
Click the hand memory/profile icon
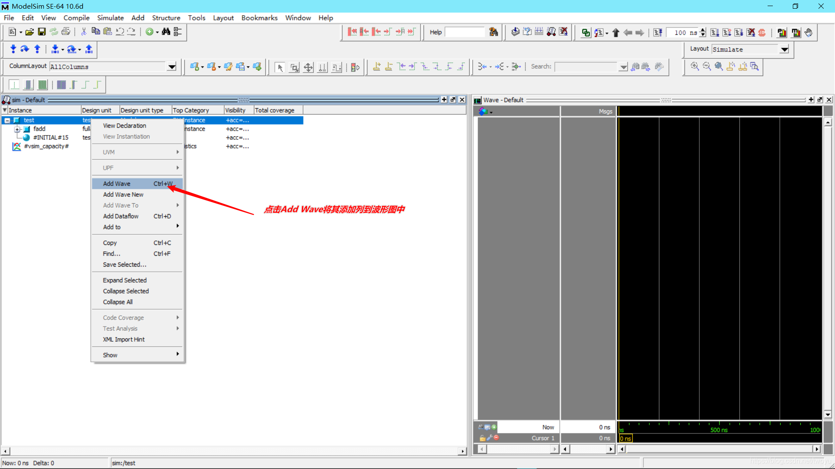pyautogui.click(x=808, y=33)
